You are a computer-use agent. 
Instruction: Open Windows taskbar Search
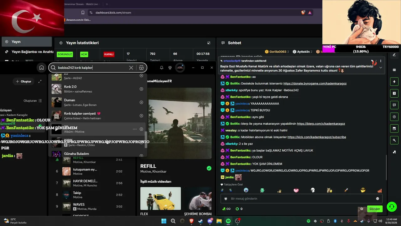click(x=173, y=221)
